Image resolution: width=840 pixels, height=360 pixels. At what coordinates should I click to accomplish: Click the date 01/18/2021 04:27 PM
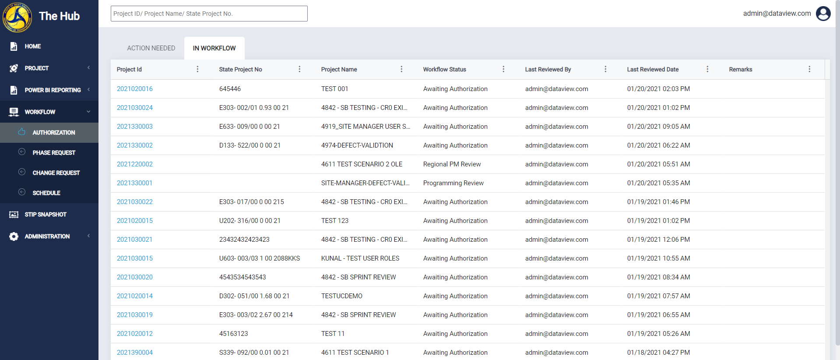tap(658, 353)
